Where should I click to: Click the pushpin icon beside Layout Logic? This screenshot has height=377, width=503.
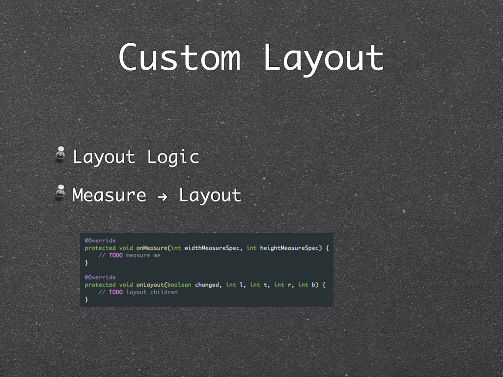(60, 153)
